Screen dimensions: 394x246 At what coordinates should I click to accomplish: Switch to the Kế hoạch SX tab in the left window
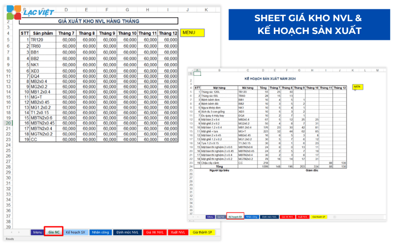[x=75, y=232]
